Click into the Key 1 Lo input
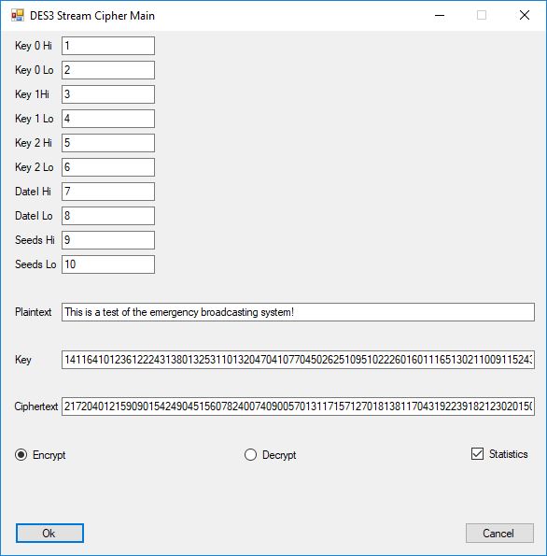The width and height of the screenshot is (547, 556). click(108, 119)
